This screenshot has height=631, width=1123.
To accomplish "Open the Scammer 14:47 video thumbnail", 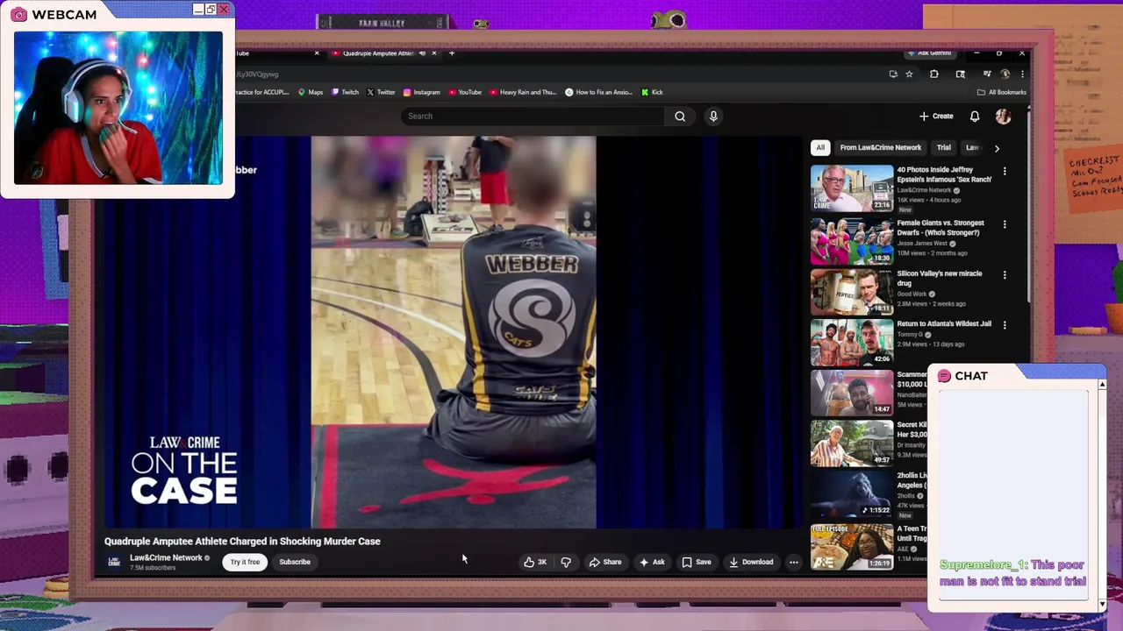I will [x=852, y=392].
